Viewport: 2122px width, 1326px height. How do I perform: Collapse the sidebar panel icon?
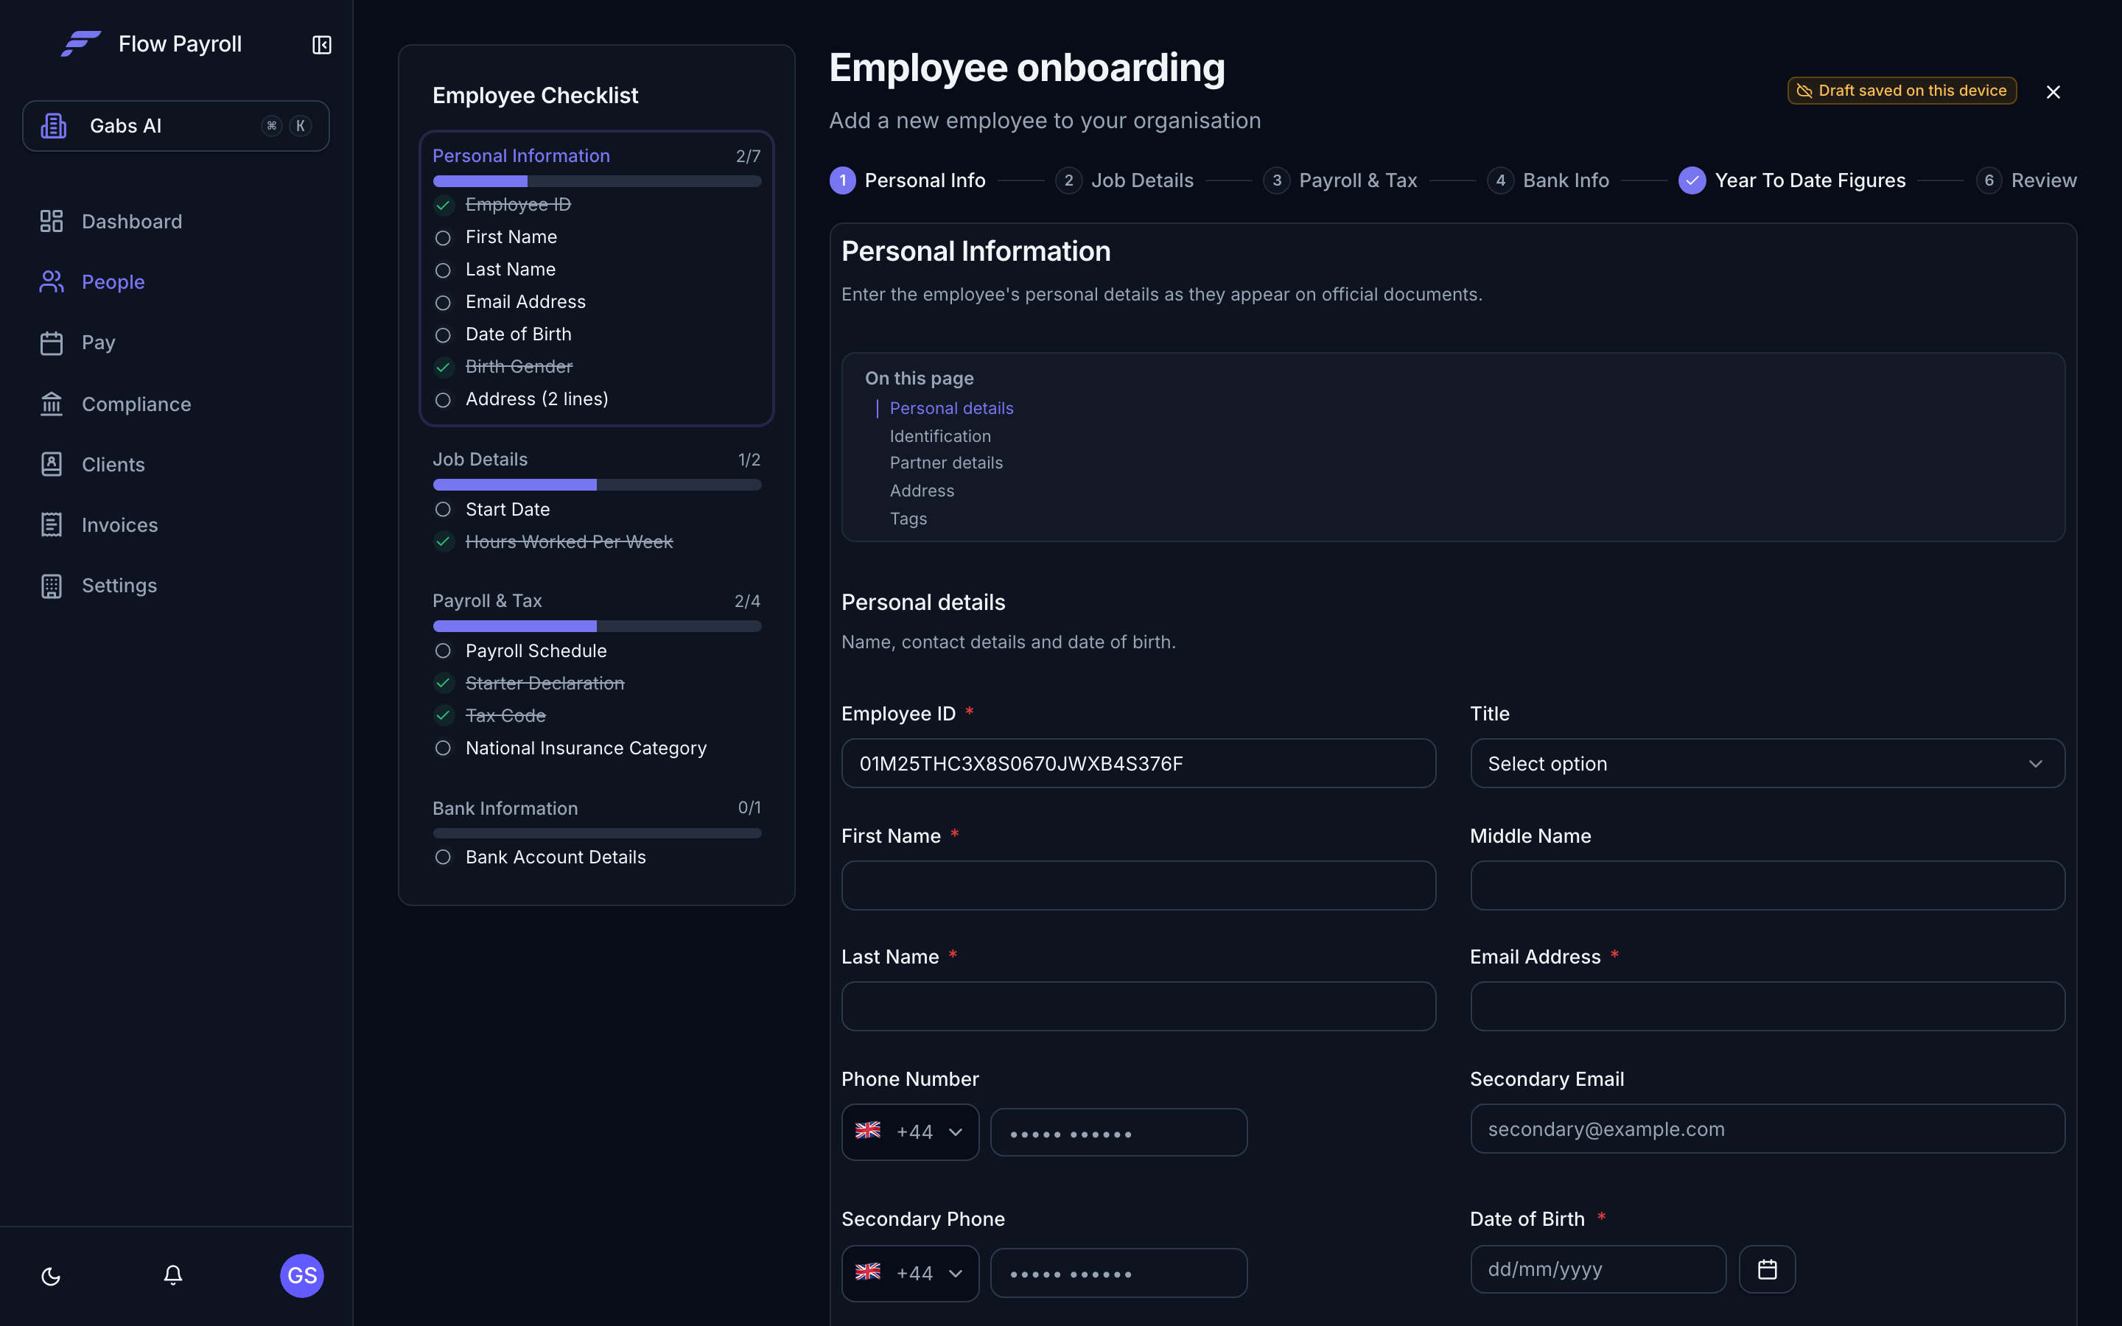(322, 45)
